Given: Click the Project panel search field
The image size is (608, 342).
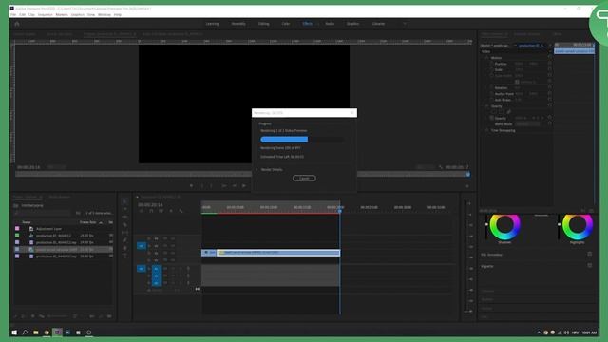Looking at the screenshot, I should [x=43, y=213].
